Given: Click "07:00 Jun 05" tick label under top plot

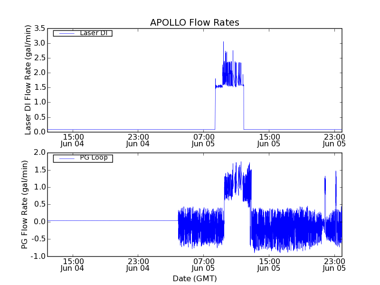Looking at the screenshot, I should [203, 140].
